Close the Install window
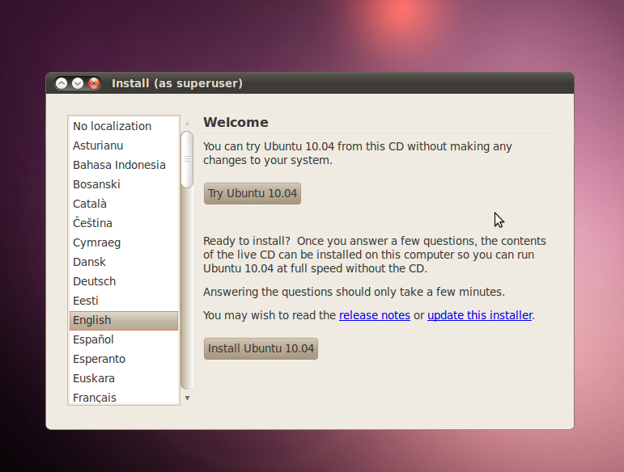This screenshot has height=472, width=624. [x=94, y=83]
